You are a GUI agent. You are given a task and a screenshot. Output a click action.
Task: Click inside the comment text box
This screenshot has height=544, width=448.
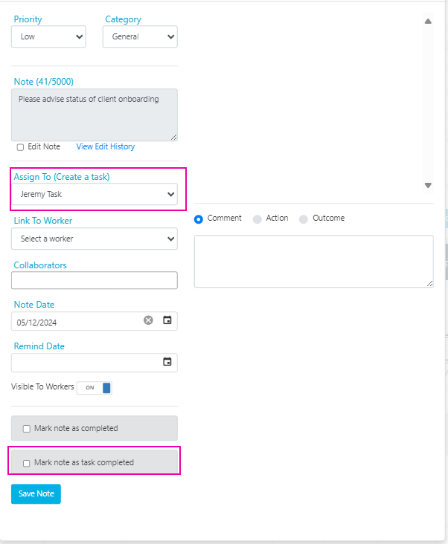(313, 262)
